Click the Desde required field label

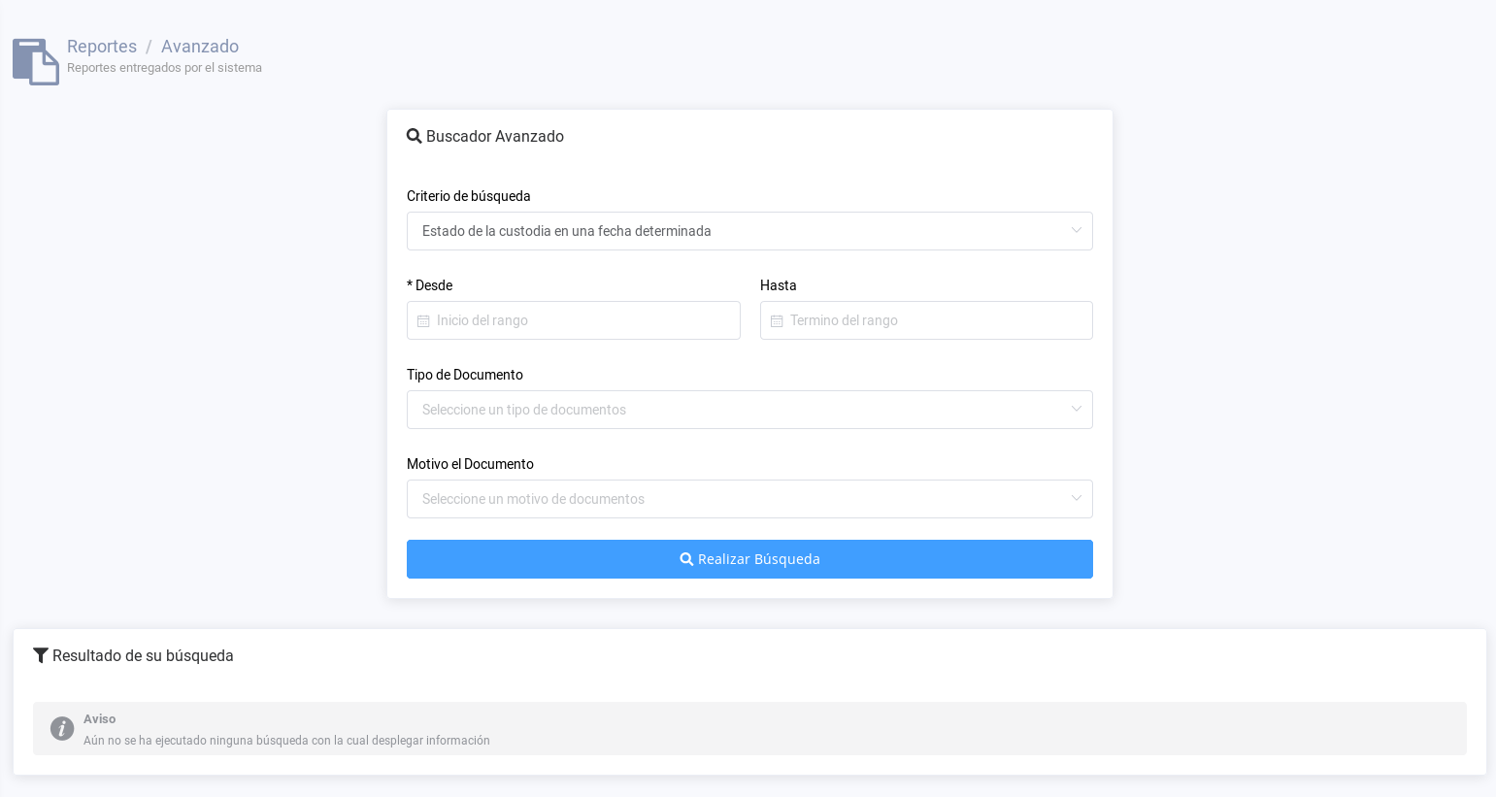tap(430, 285)
